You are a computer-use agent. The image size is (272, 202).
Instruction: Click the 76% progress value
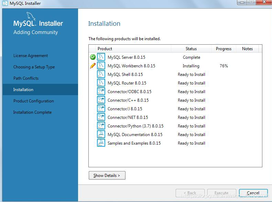click(224, 66)
